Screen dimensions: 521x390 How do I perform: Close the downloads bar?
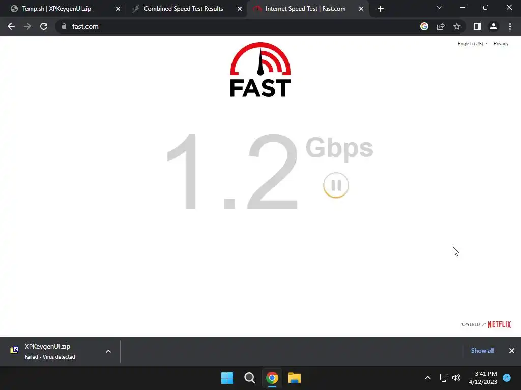512,351
